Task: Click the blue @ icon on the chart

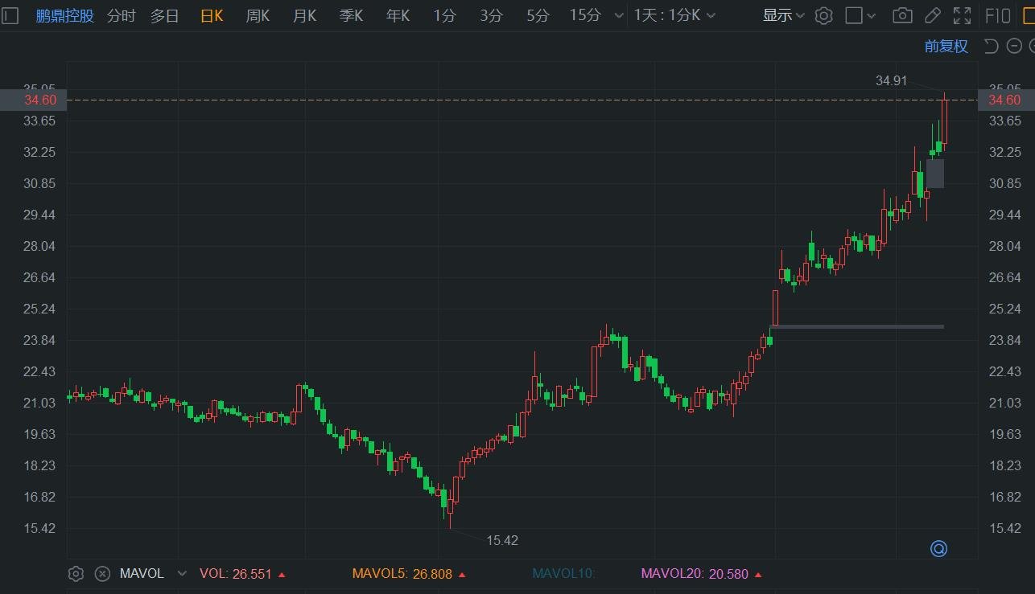Action: (938, 549)
